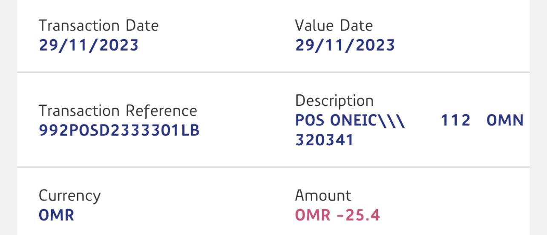The height and width of the screenshot is (235, 547).
Task: Click the Value Date label
Action: (334, 25)
